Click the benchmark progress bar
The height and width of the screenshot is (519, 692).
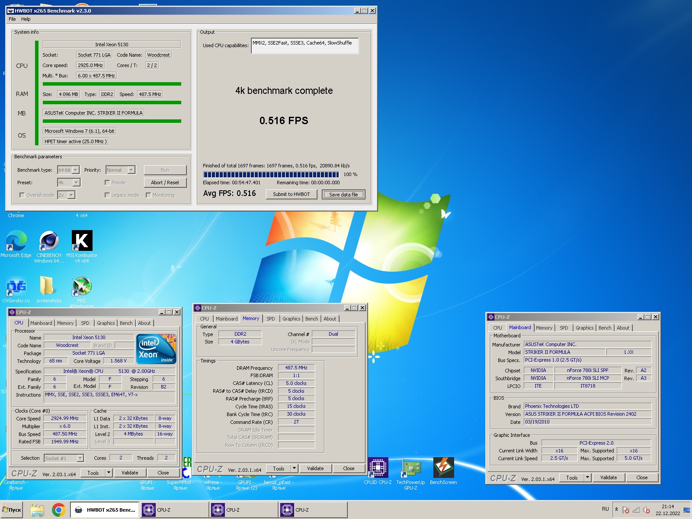pos(271,174)
